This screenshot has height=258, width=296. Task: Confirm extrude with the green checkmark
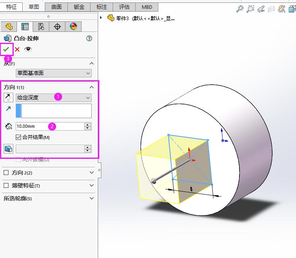tap(6, 49)
